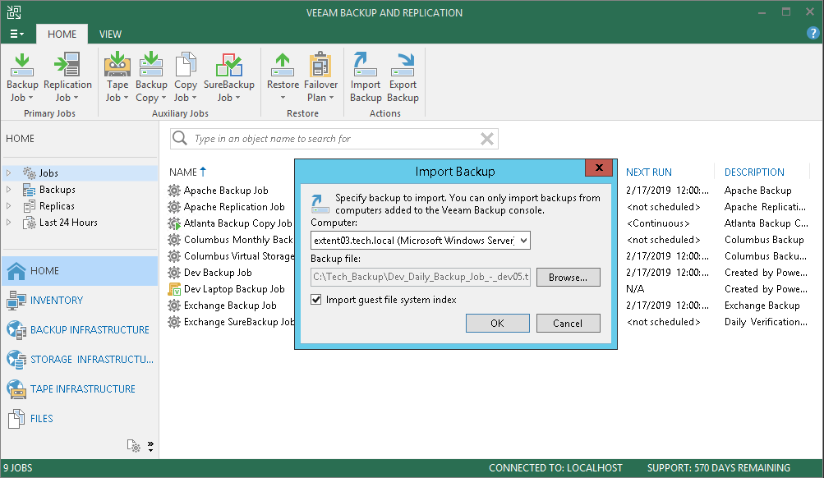Click Cancel in Import Backup dialog
This screenshot has width=824, height=478.
click(x=568, y=323)
